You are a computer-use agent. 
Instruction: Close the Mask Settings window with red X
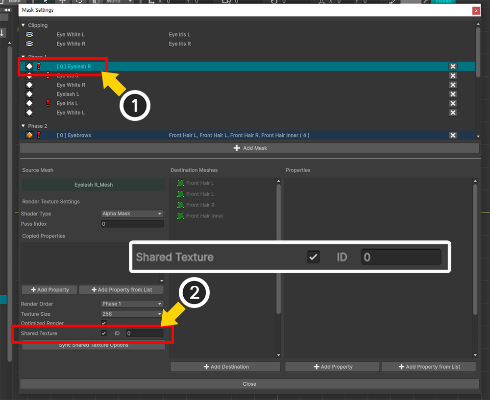[476, 11]
